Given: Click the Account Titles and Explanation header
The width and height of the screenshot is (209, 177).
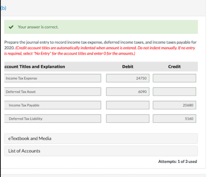Looking at the screenshot, I should [x=35, y=67].
